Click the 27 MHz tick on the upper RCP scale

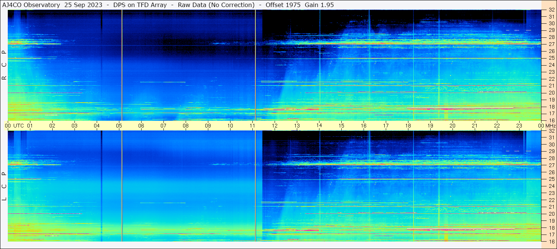click(551, 44)
